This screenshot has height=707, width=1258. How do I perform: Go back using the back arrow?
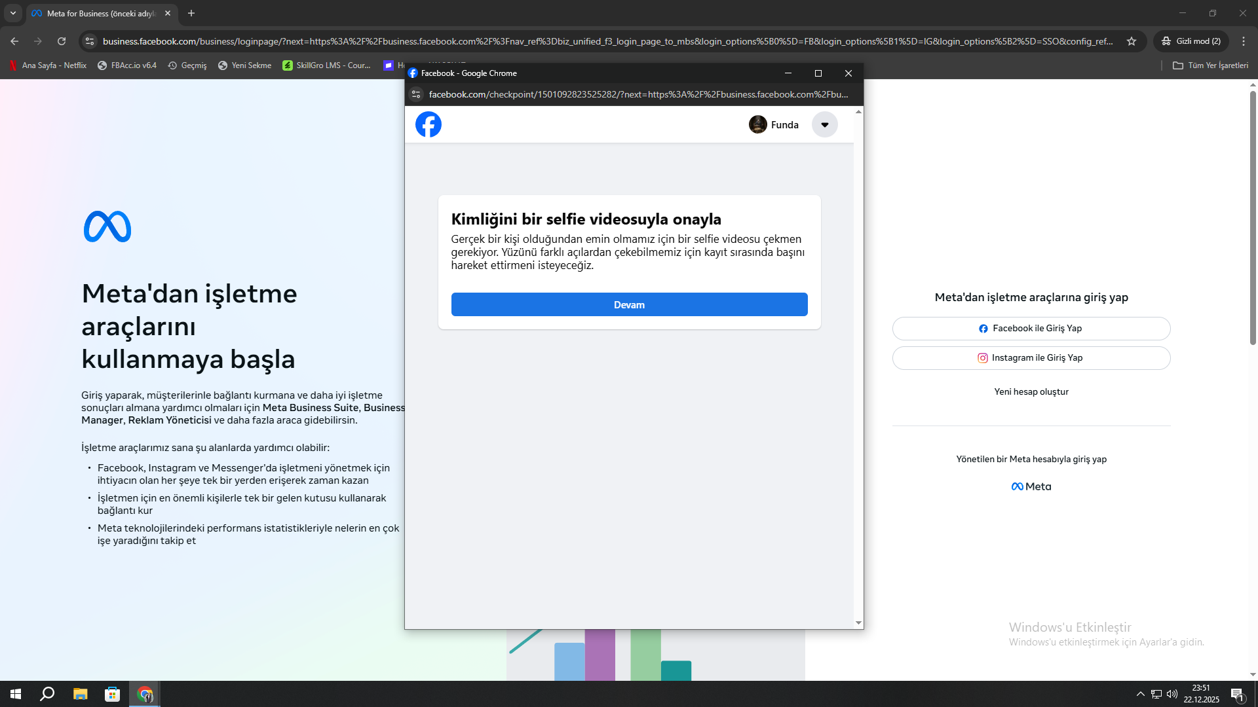point(14,41)
